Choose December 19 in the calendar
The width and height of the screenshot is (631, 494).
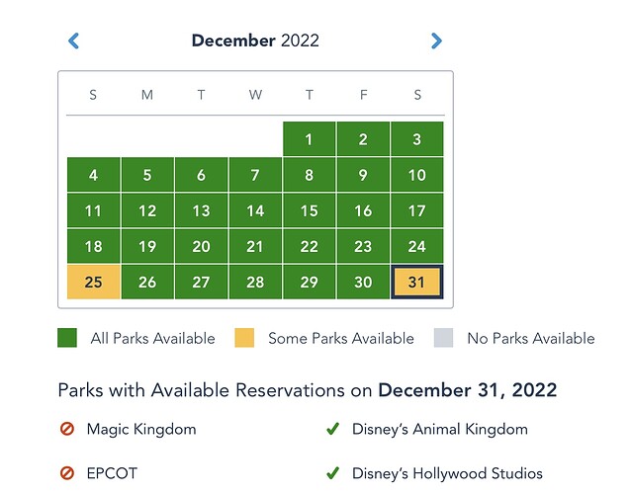tap(147, 246)
